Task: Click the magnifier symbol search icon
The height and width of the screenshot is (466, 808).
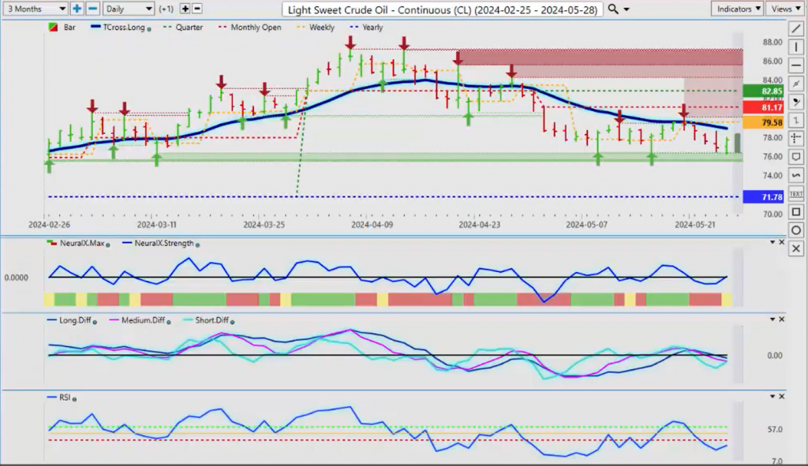Action: (x=614, y=9)
